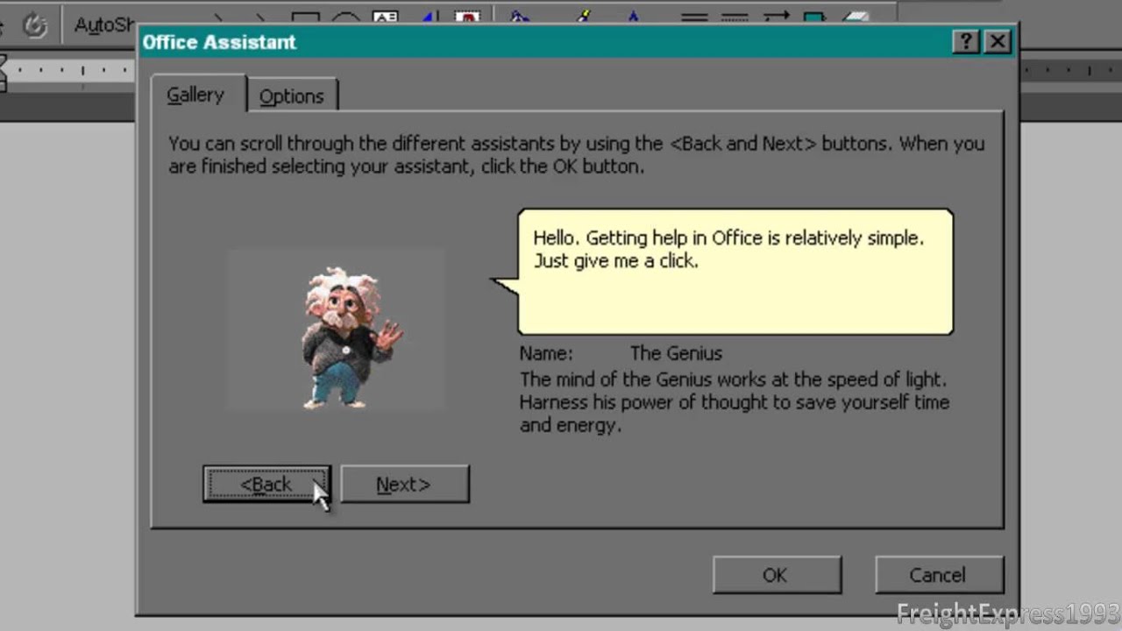This screenshot has height=631, width=1122.
Task: Click the name text 'The Genius'
Action: [x=676, y=353]
